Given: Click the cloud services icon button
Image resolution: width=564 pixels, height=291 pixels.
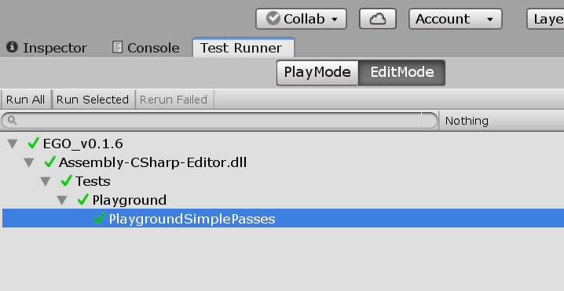Looking at the screenshot, I should click(377, 19).
